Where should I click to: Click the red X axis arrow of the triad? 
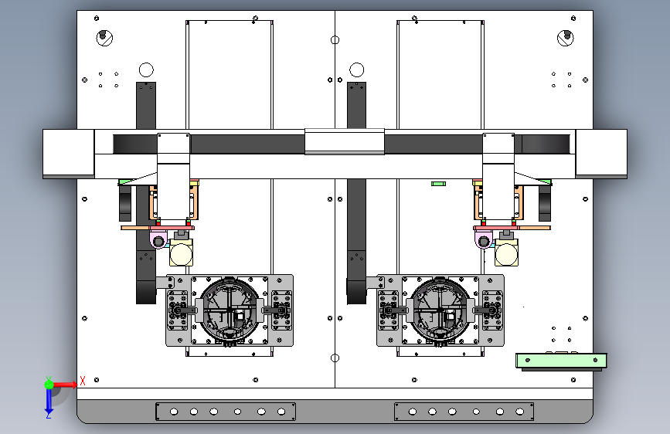click(x=65, y=385)
